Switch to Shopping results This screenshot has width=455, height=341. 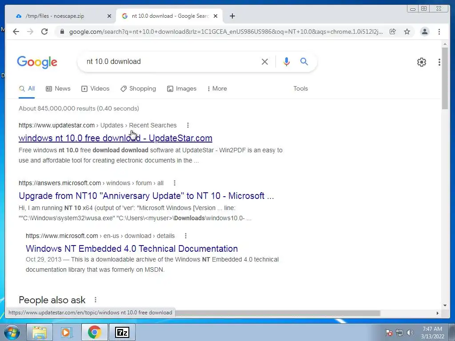tap(138, 89)
